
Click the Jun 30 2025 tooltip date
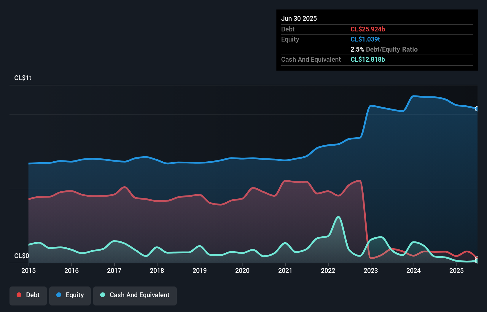(299, 19)
